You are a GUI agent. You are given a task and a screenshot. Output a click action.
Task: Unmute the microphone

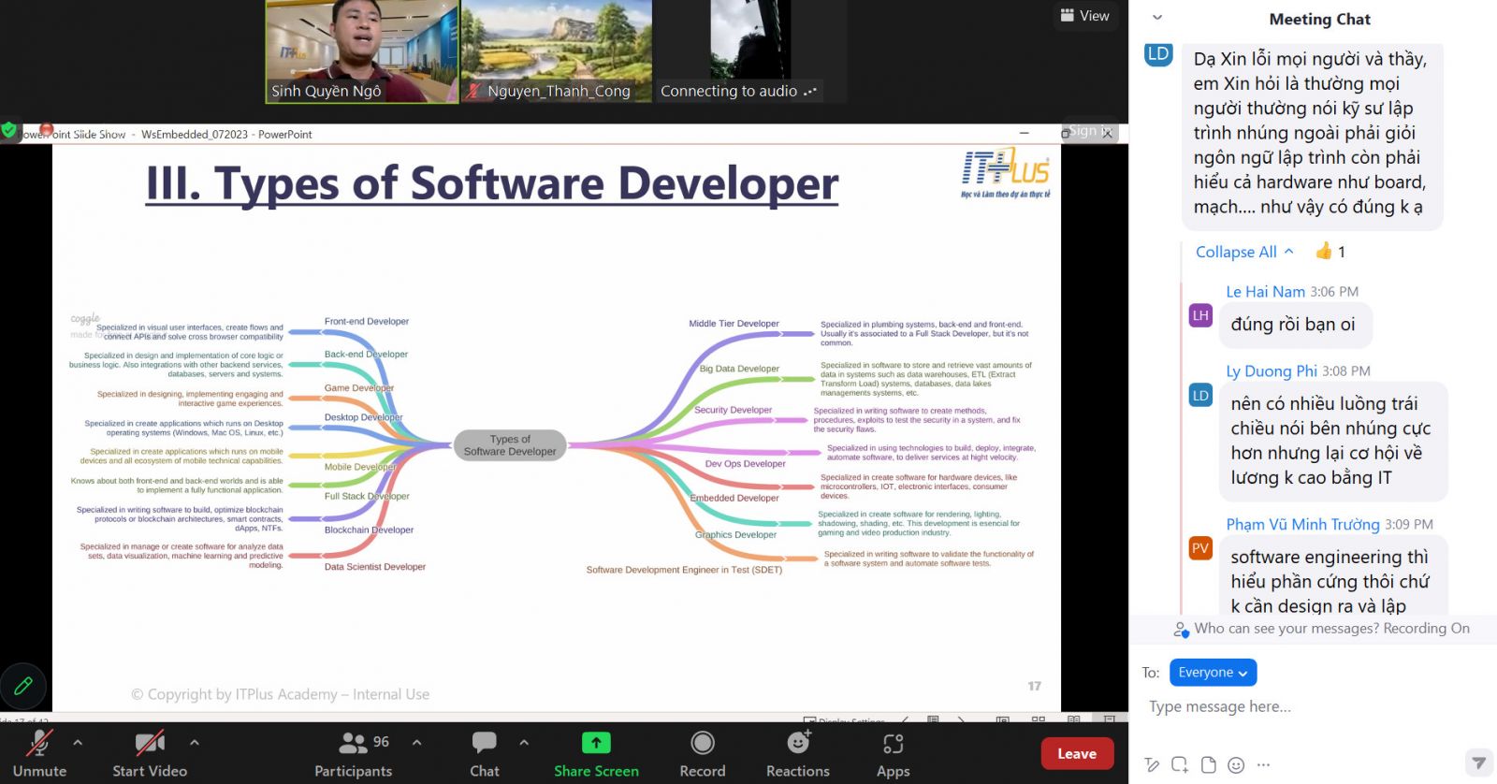39,753
